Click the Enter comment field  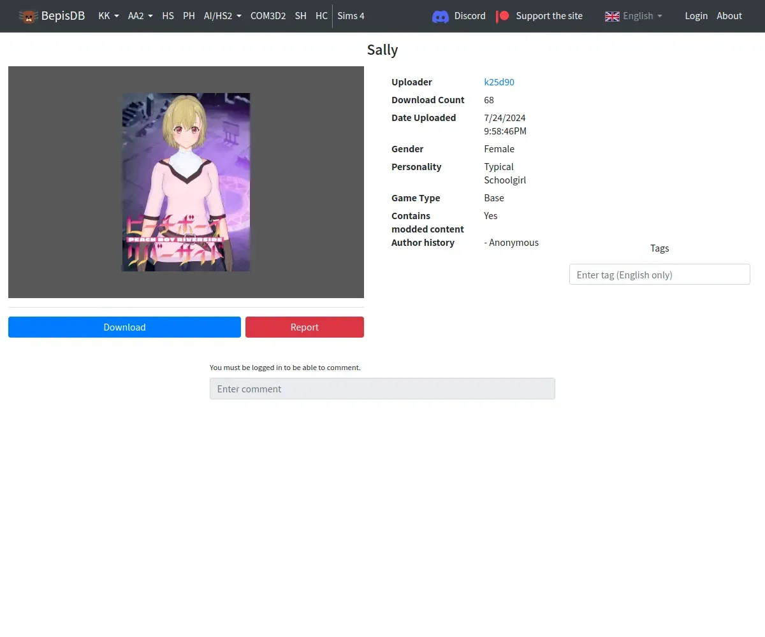tap(382, 389)
